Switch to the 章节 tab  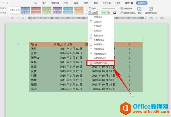(96, 3)
